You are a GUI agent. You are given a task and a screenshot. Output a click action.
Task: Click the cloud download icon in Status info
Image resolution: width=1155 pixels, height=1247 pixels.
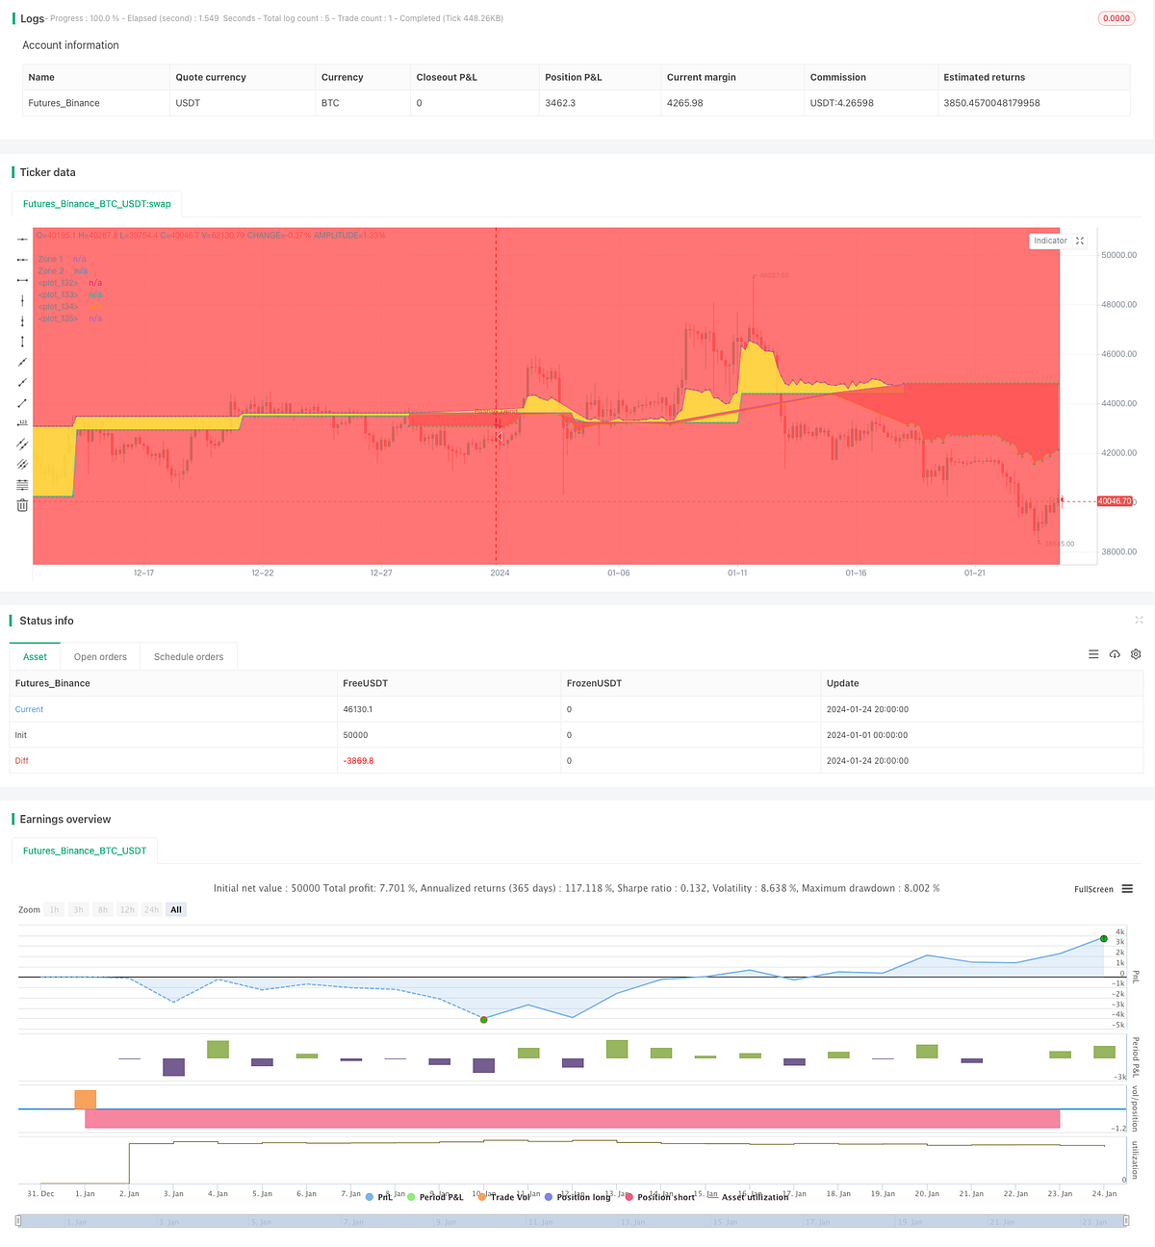pyautogui.click(x=1115, y=654)
